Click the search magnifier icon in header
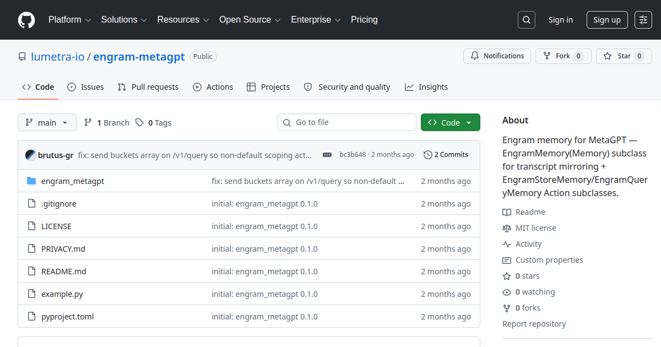Viewport: 661px width, 347px height. pyautogui.click(x=527, y=20)
